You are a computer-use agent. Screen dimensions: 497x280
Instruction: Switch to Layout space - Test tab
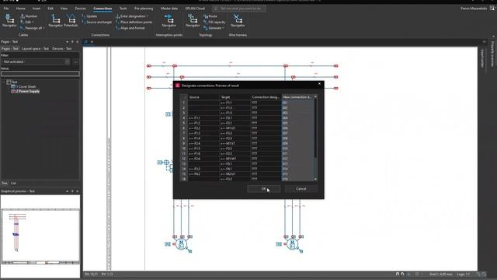tap(35, 48)
